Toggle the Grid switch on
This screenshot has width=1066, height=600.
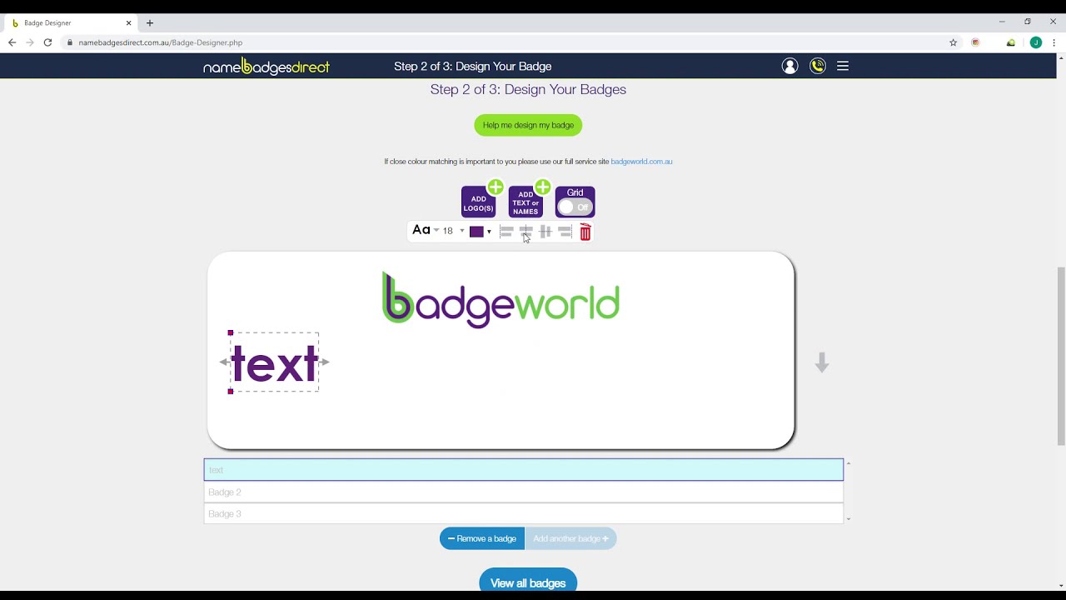pos(575,207)
